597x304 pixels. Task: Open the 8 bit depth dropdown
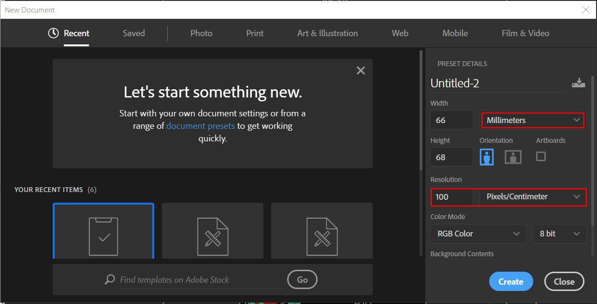pos(559,234)
